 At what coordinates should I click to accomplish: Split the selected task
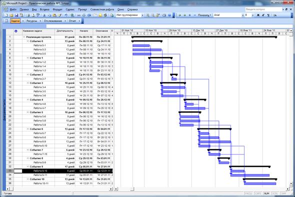89,15
